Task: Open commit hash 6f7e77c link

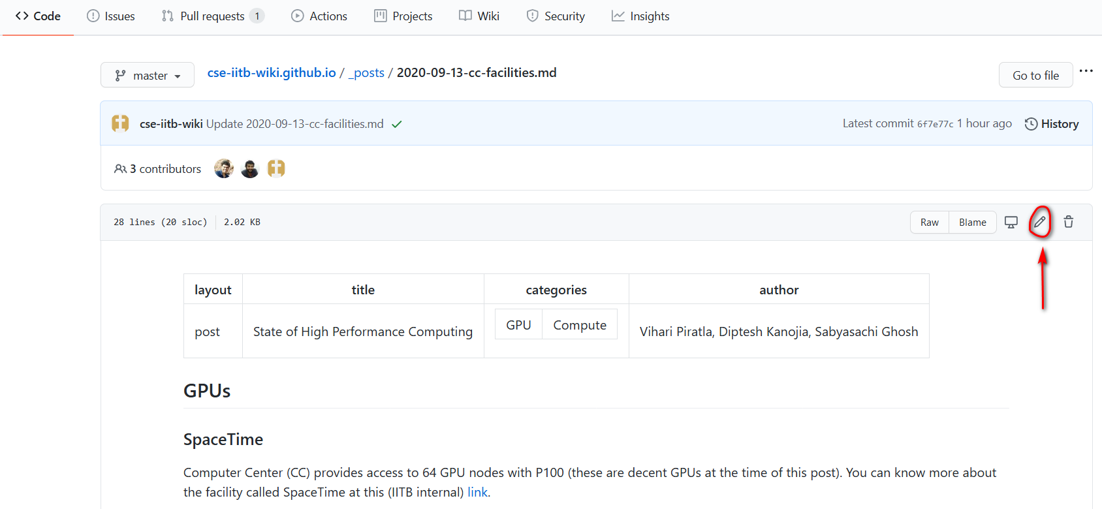Action: [x=935, y=124]
